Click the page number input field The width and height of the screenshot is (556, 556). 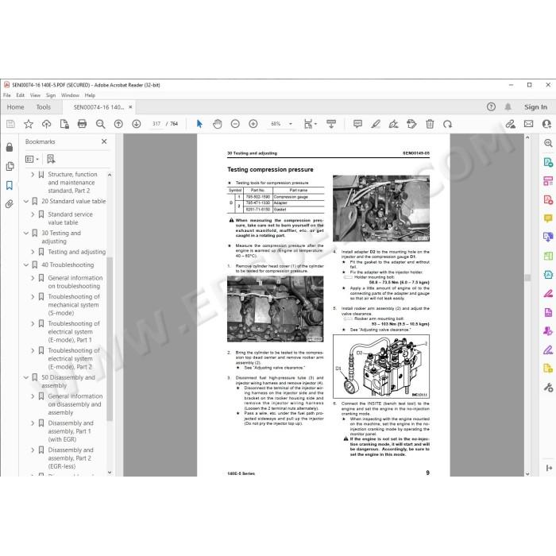[156, 124]
